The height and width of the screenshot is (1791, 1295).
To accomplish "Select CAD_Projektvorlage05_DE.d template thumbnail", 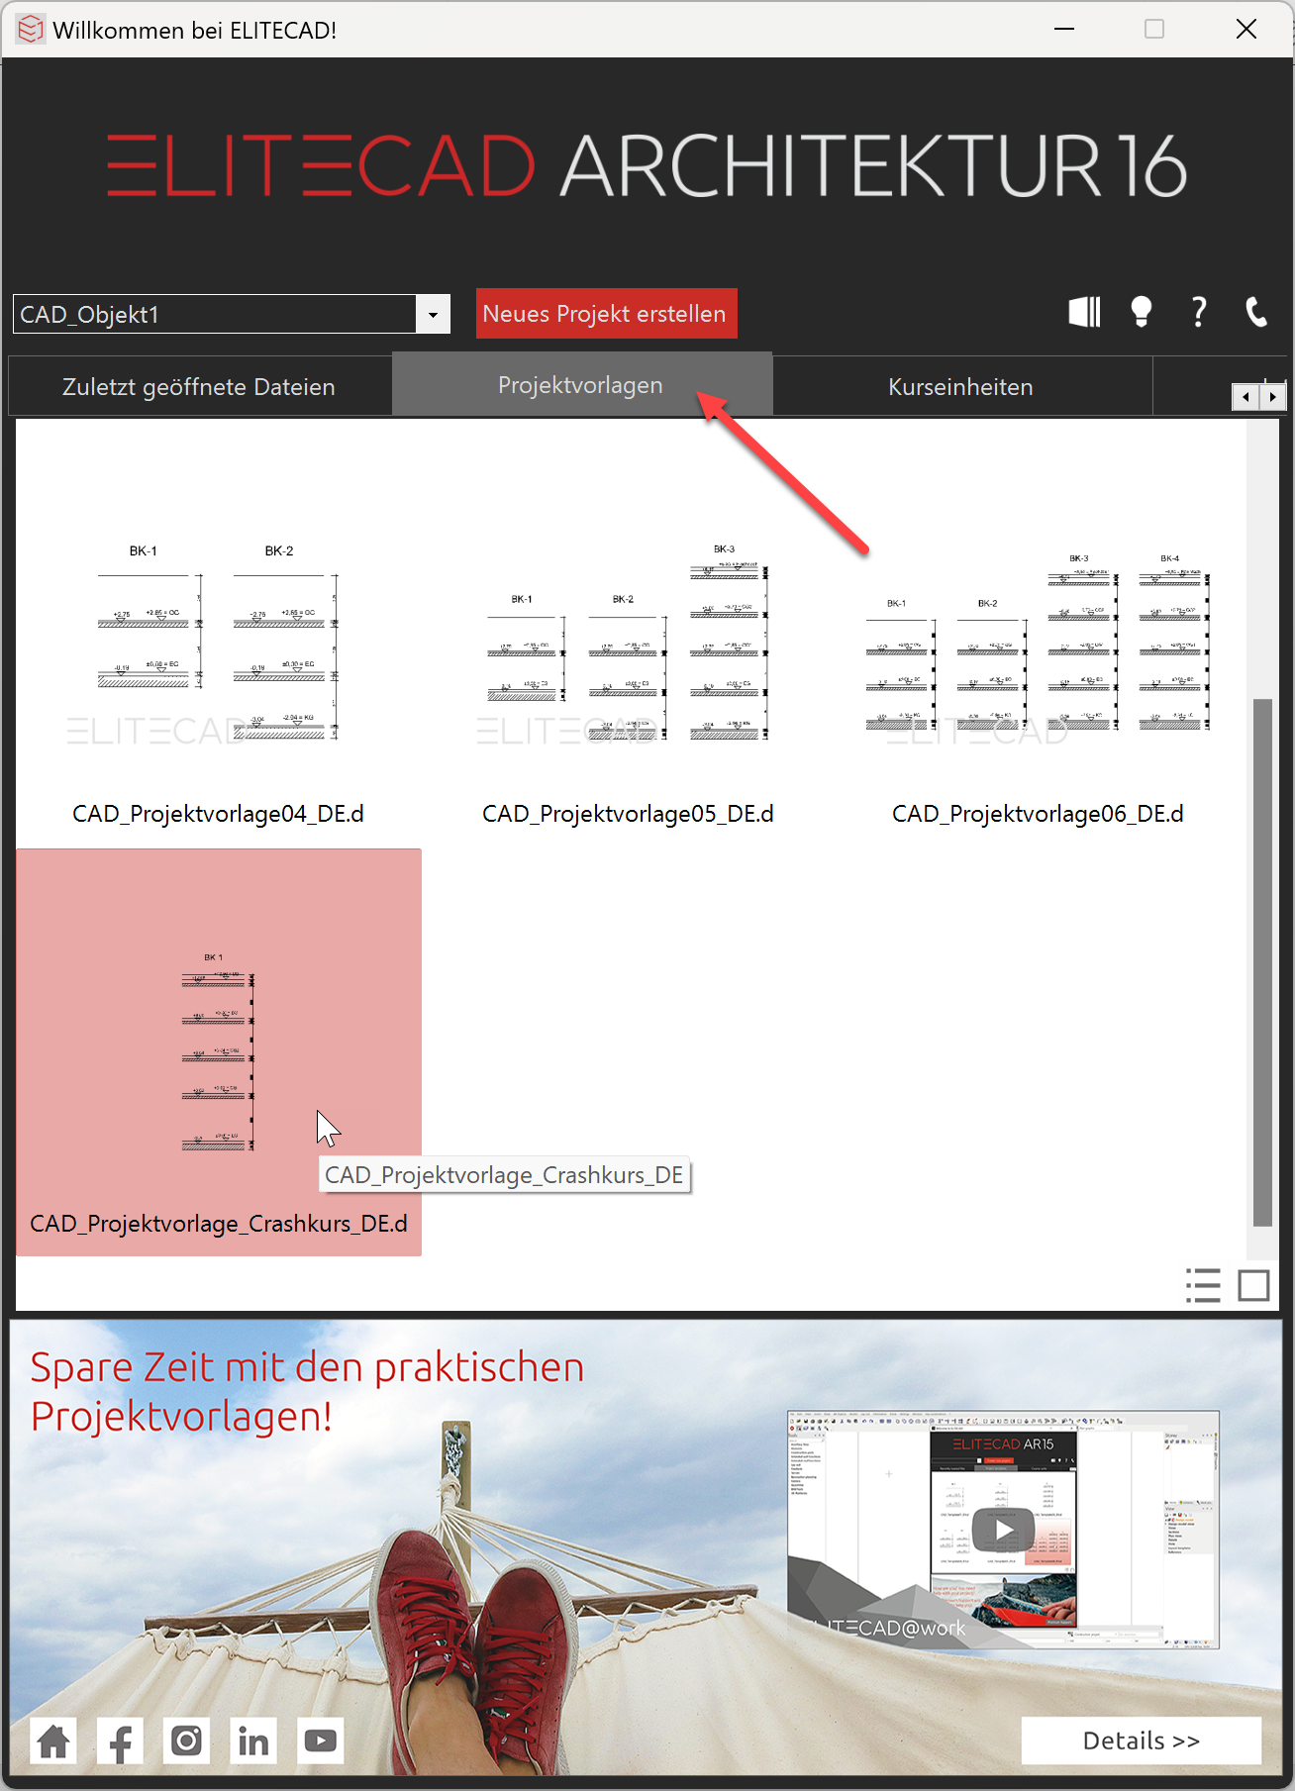I will click(x=628, y=644).
